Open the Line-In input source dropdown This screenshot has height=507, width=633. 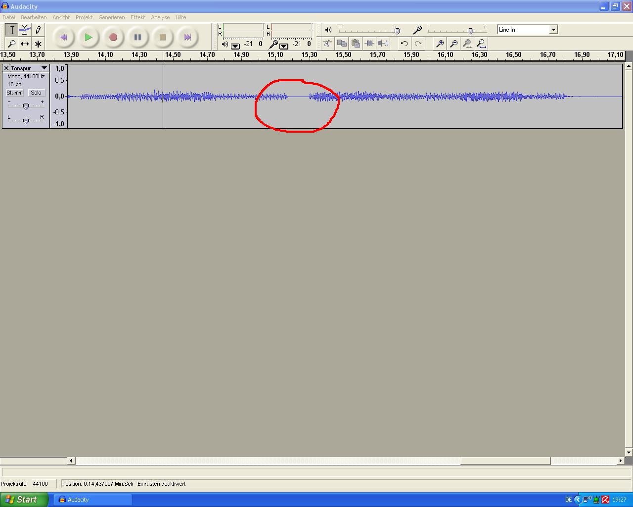553,30
